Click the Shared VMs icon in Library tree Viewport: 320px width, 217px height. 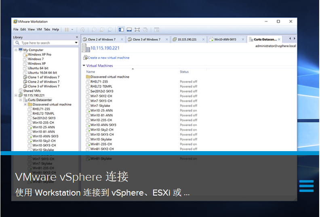[x=21, y=91]
